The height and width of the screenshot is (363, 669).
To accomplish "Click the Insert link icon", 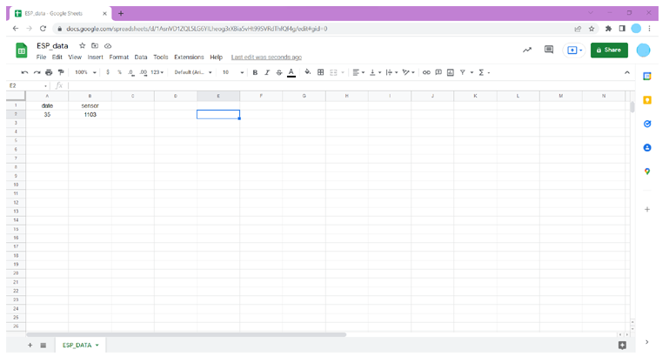I will [x=426, y=72].
